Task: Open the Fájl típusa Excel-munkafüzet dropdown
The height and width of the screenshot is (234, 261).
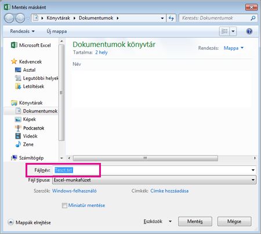Action: pyautogui.click(x=154, y=180)
